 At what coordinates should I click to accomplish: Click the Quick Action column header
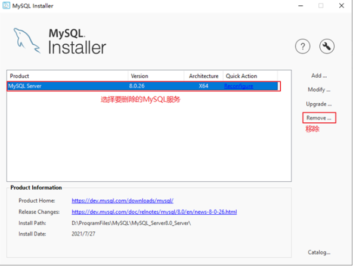pos(250,76)
